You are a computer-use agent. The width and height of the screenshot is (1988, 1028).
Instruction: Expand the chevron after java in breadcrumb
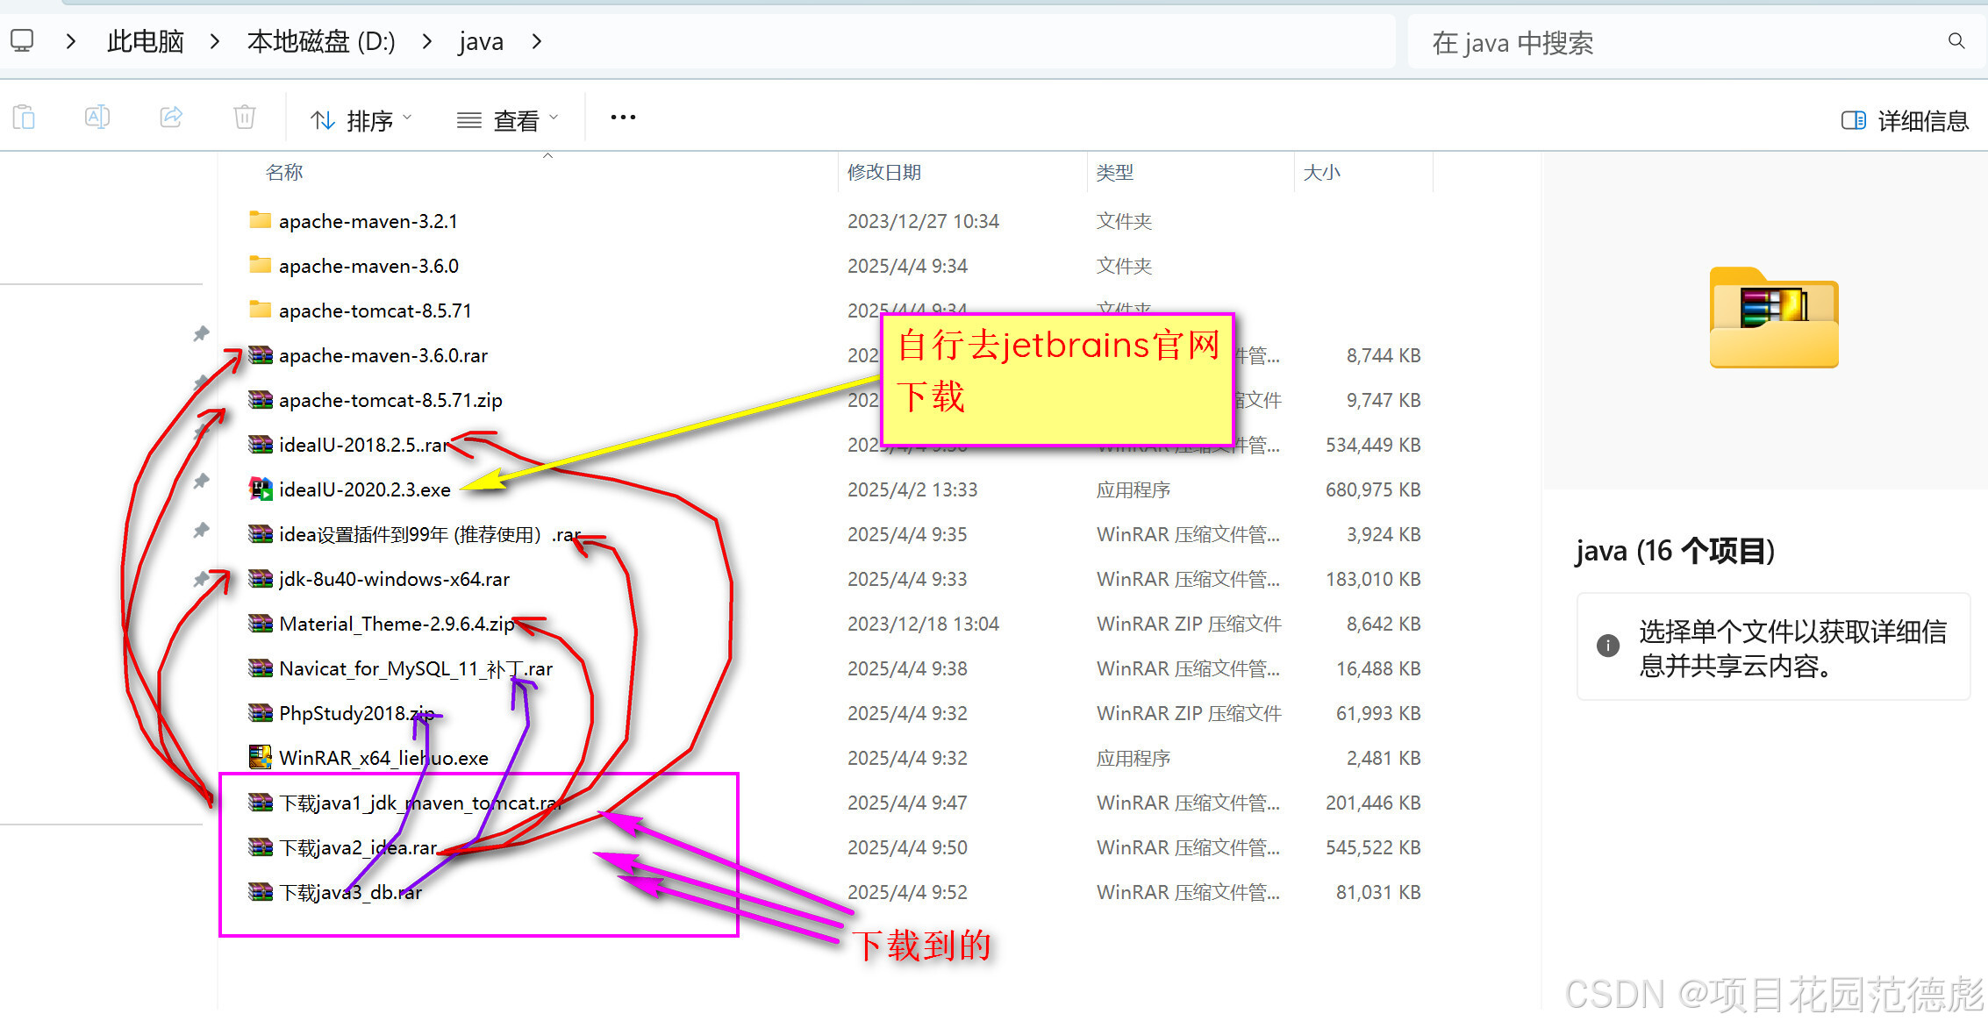point(537,41)
